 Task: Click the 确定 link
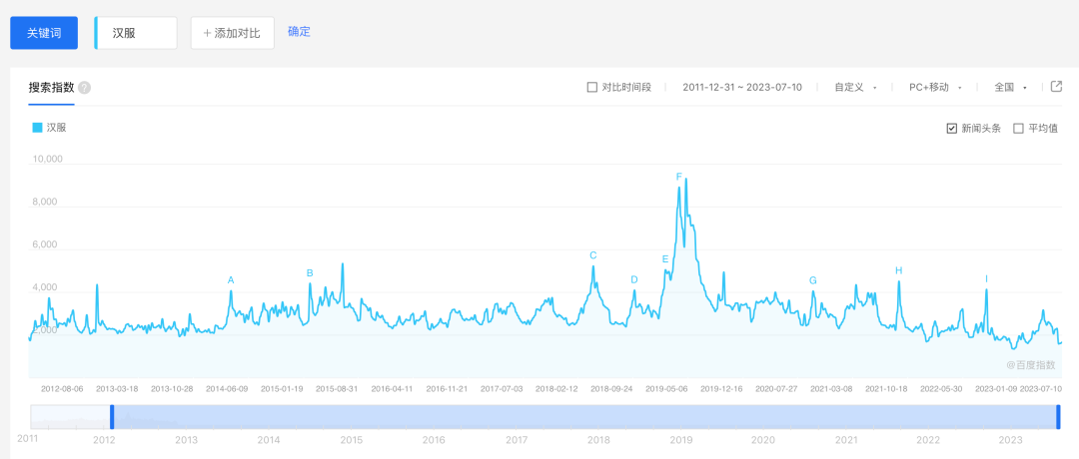(x=299, y=32)
